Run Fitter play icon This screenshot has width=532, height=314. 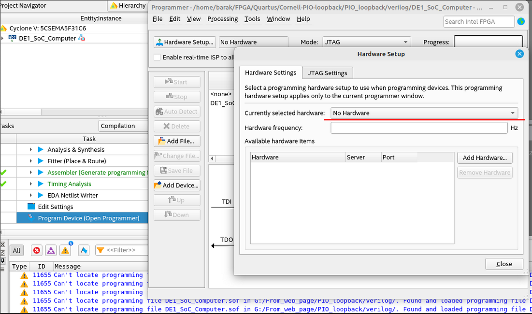(x=41, y=161)
